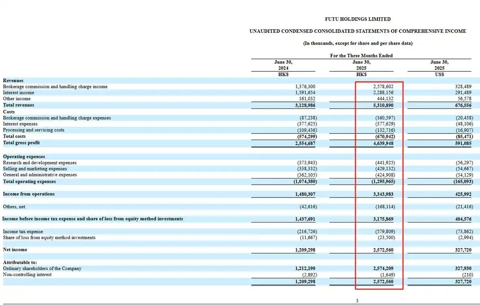480x305 pixels.
Task: Select the Interest income row label
Action: (x=19, y=93)
